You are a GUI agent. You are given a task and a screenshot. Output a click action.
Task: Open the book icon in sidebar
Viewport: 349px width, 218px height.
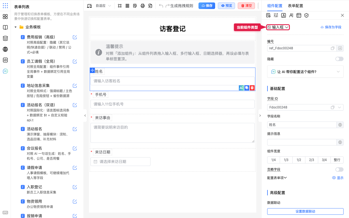point(5,28)
